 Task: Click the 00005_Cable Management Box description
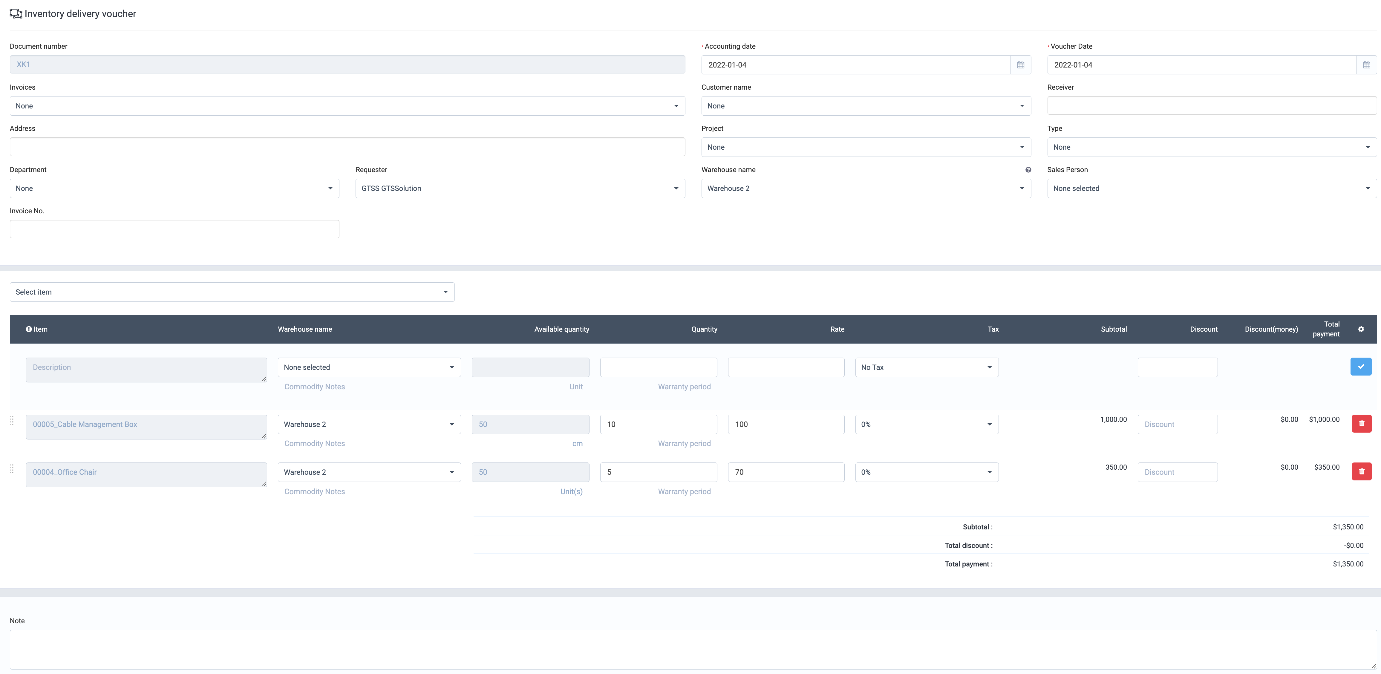point(146,427)
